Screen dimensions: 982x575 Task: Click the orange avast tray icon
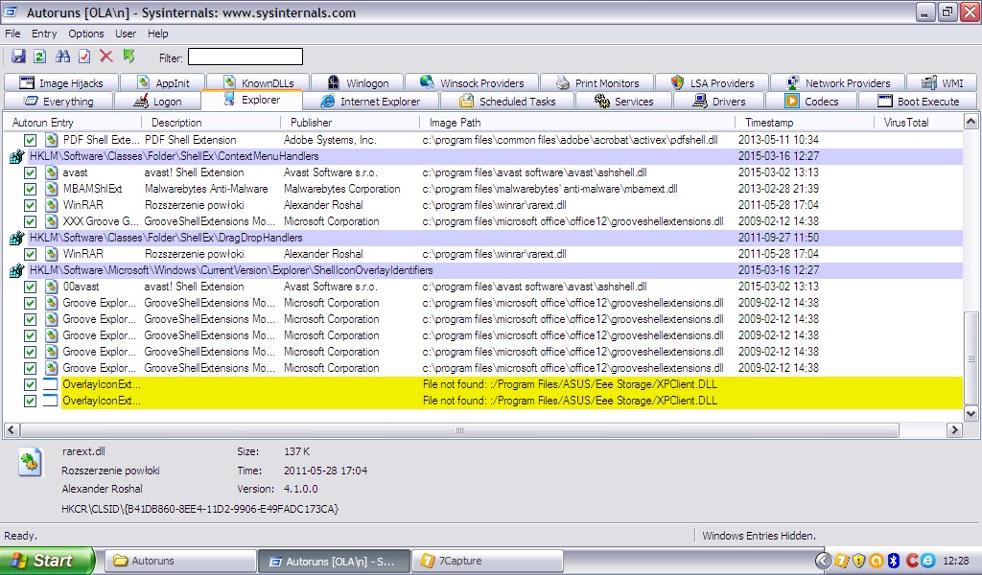877,561
